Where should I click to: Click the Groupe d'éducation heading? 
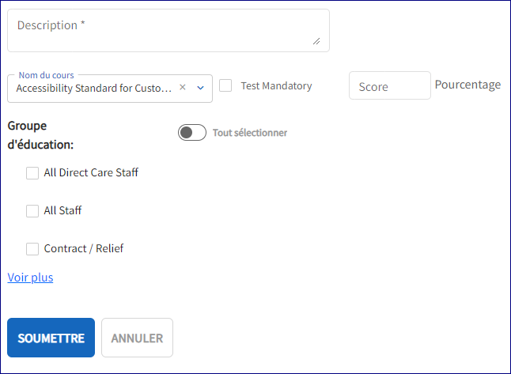pyautogui.click(x=40, y=135)
